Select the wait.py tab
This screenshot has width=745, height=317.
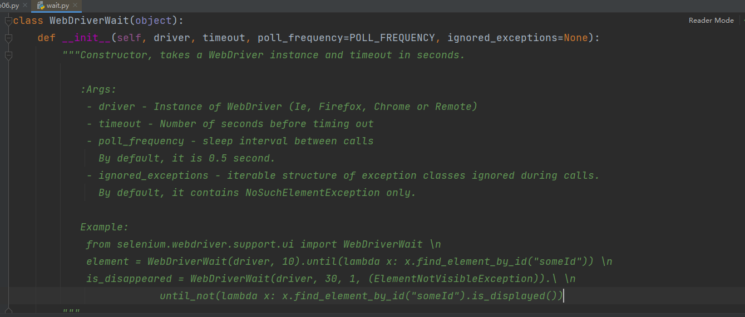pos(58,6)
